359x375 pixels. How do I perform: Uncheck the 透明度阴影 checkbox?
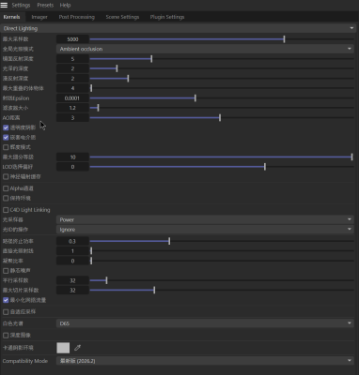click(6, 127)
